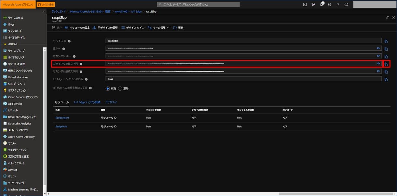This screenshot has width=397, height=196.
Task: Switch to the モジュール tab
Action: point(62,102)
